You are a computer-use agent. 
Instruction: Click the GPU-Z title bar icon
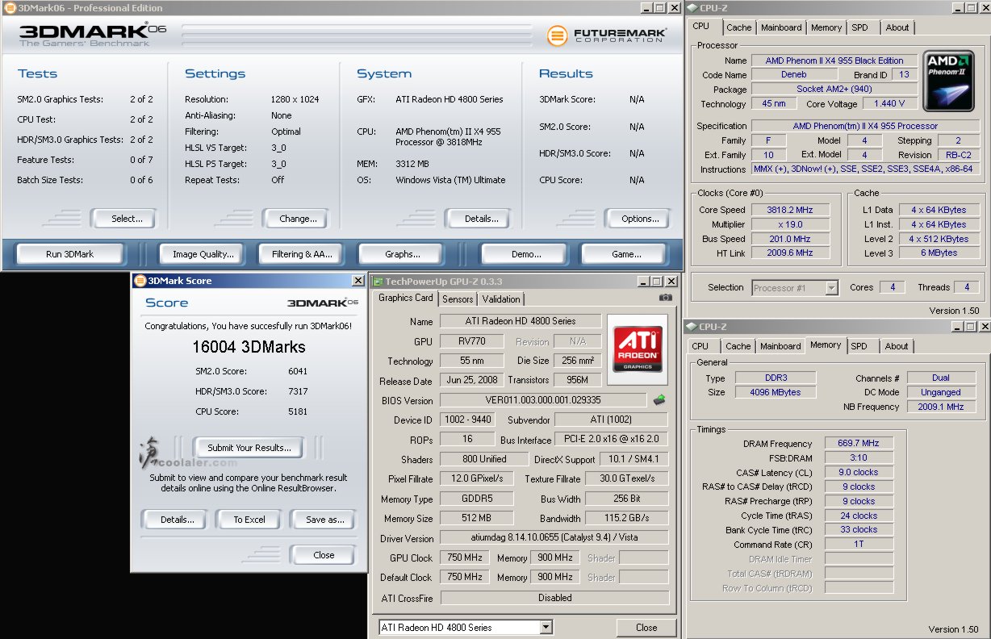coord(377,282)
